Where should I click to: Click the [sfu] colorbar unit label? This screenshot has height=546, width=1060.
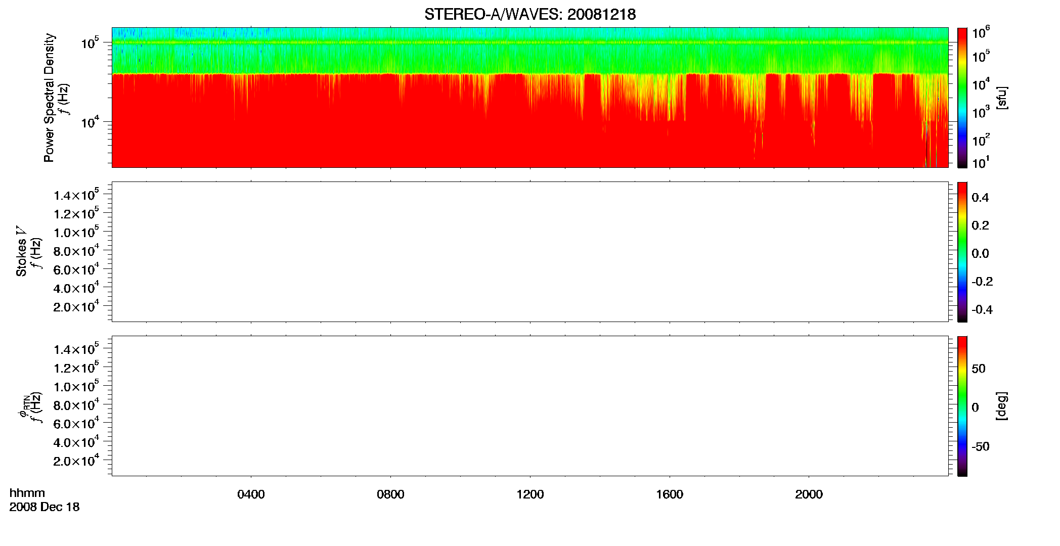(x=1001, y=98)
